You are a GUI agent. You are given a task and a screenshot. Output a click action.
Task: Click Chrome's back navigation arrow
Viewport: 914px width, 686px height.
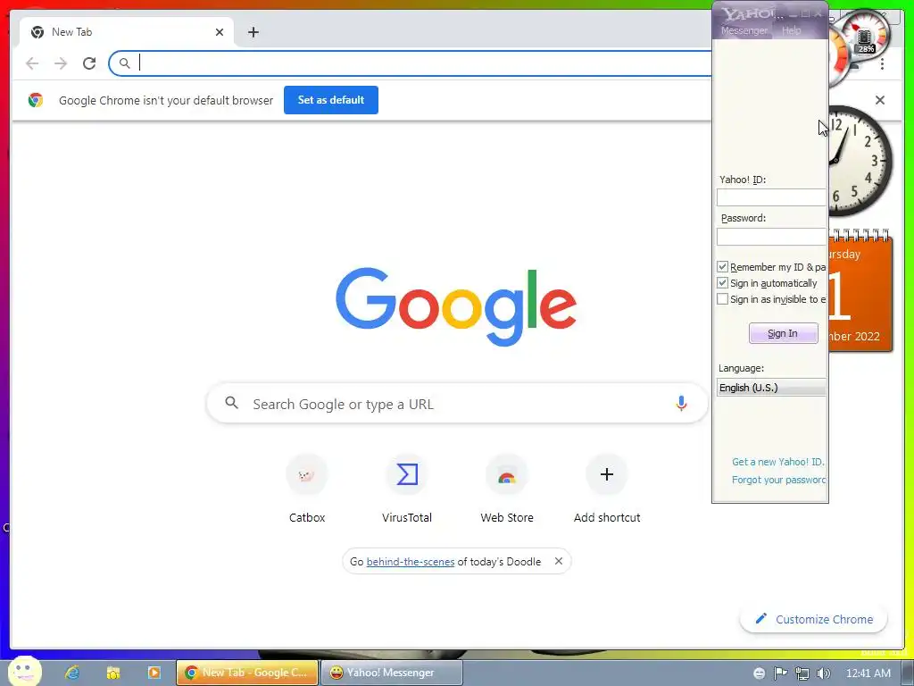coord(33,63)
